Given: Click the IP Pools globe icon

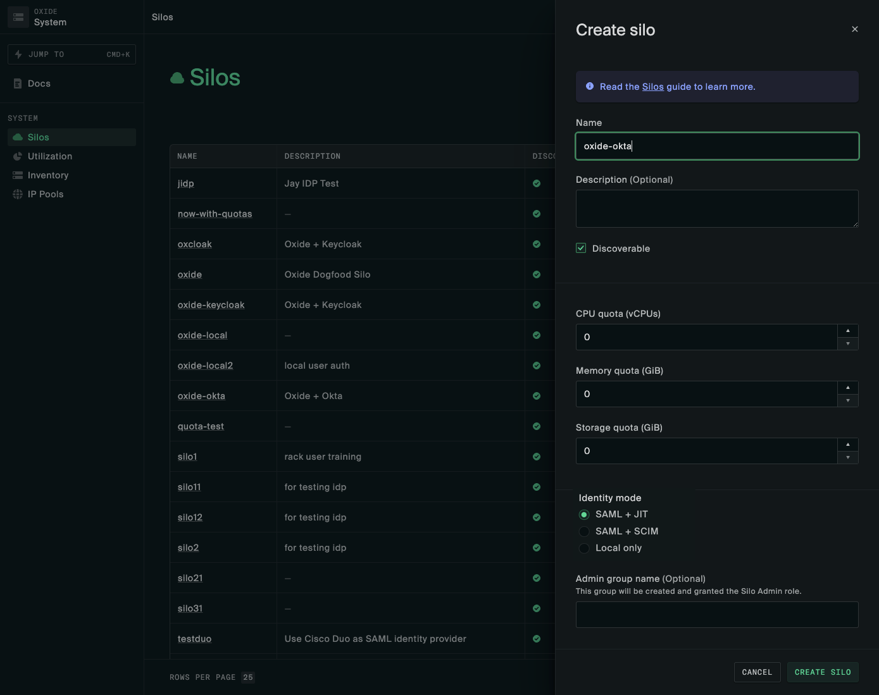Looking at the screenshot, I should [x=18, y=194].
